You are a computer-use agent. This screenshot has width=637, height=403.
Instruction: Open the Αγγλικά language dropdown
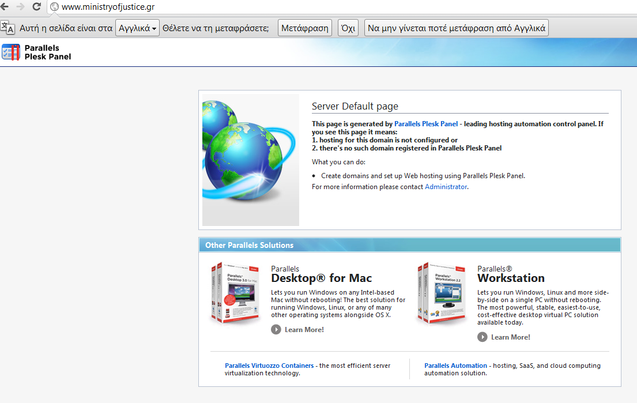point(138,28)
